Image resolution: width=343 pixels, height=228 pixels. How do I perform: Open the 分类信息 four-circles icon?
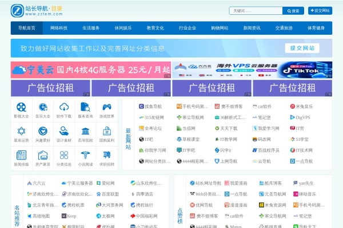pos(64,155)
